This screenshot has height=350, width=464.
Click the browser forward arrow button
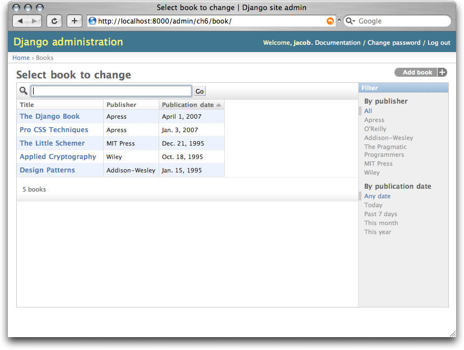click(x=34, y=21)
